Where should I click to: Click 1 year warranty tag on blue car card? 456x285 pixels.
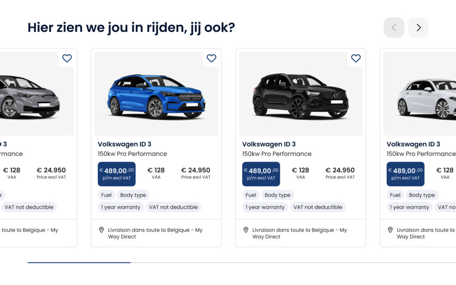120,207
